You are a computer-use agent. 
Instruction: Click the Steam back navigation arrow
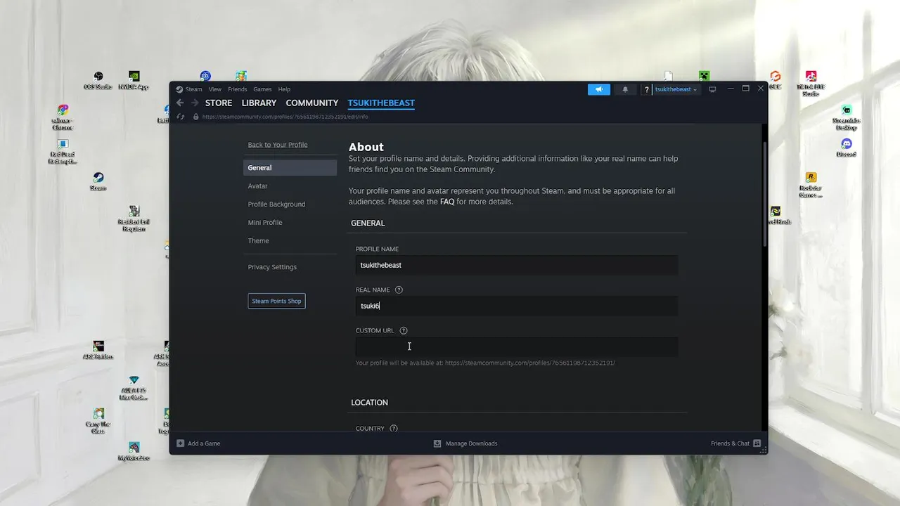tap(180, 103)
